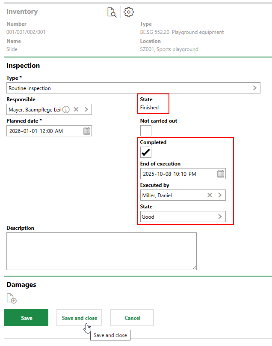The width and height of the screenshot is (272, 346).
Task: Clear the Responsible field value
Action: [76, 109]
